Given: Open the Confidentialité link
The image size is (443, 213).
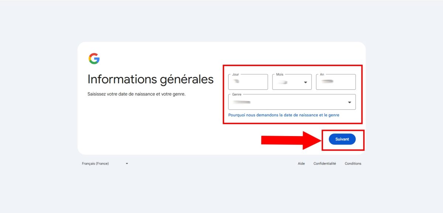Looking at the screenshot, I should 325,163.
